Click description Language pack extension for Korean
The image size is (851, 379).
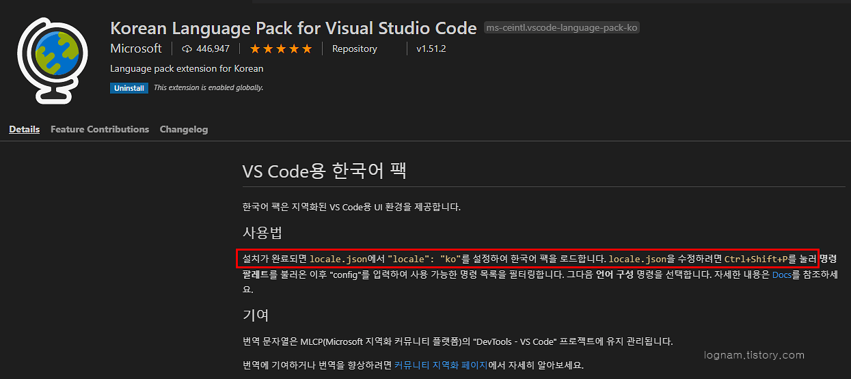pyautogui.click(x=187, y=68)
